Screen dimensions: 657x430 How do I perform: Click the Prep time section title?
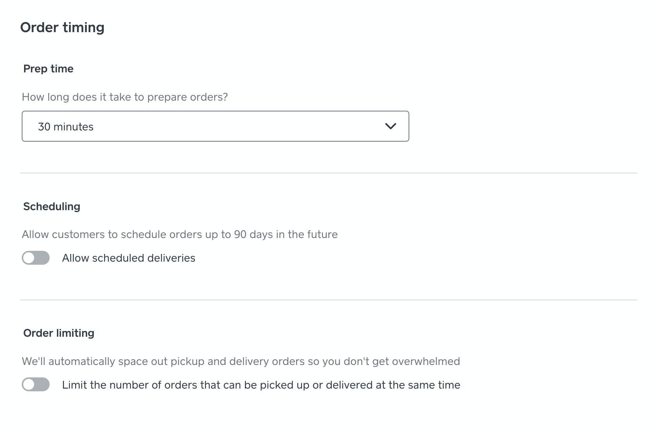48,69
